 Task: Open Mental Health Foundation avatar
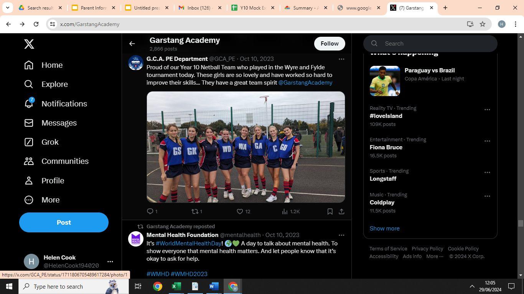click(x=136, y=239)
